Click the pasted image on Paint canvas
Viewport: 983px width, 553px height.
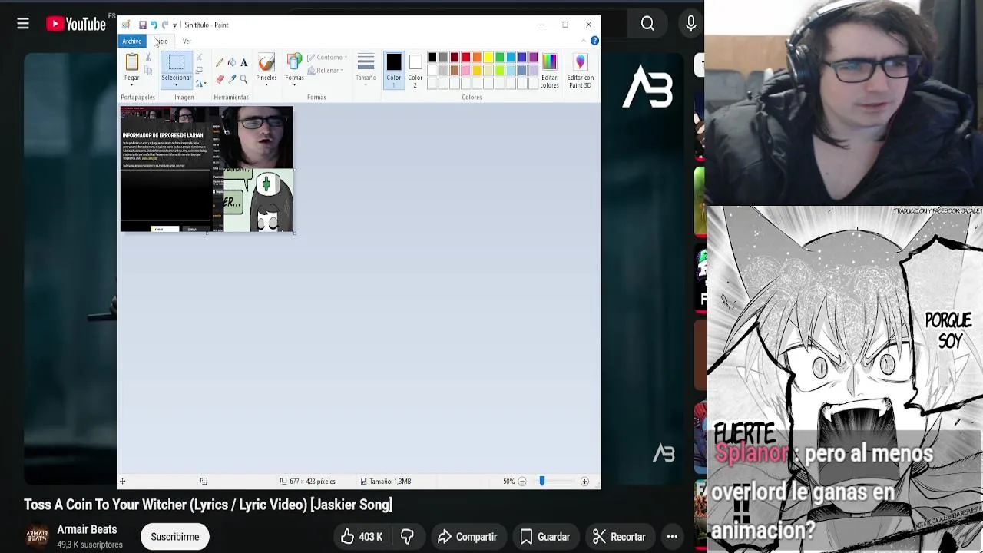pos(207,169)
